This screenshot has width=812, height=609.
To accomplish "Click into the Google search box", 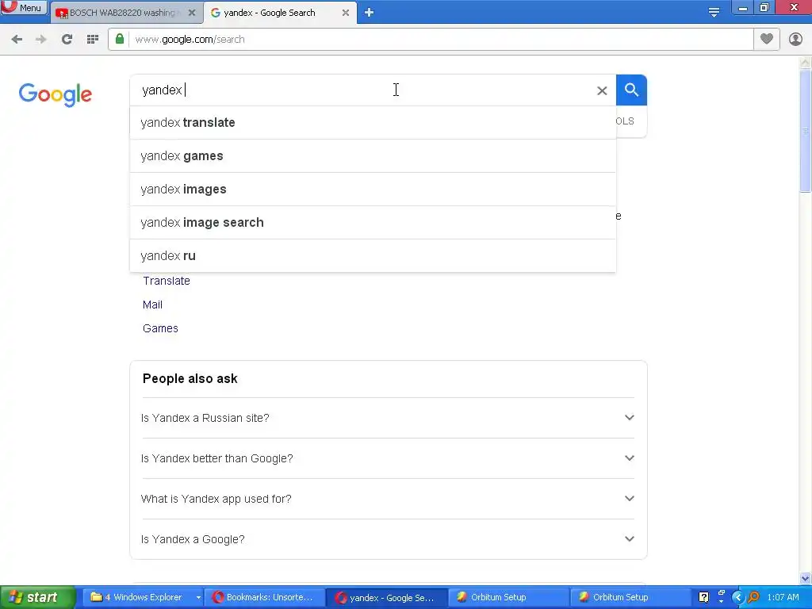I will 362,90.
